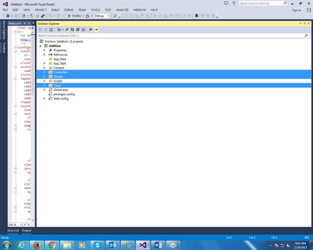313x250 pixels.
Task: Open the Firefox browser selection dropdown arrow
Action: pyautogui.click(x=83, y=16)
